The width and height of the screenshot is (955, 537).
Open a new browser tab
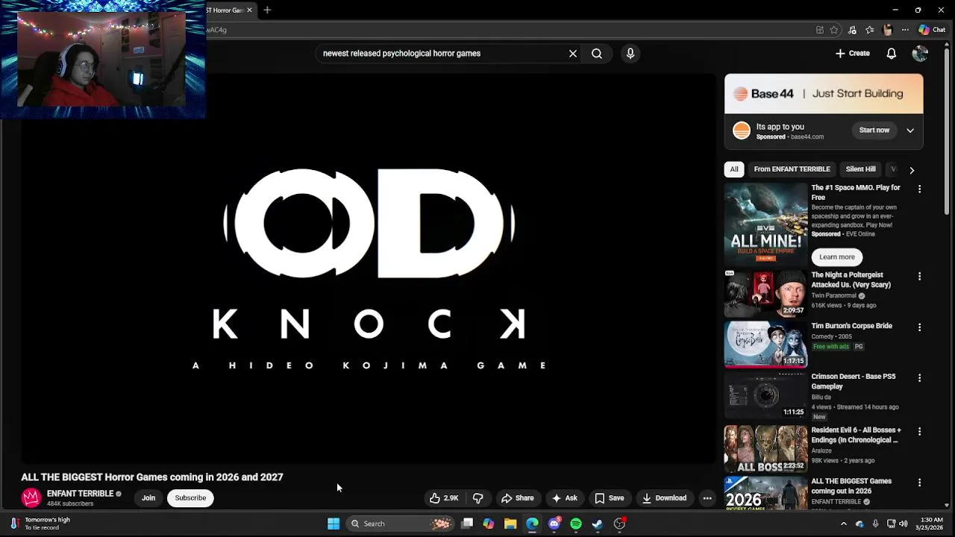[x=267, y=10]
